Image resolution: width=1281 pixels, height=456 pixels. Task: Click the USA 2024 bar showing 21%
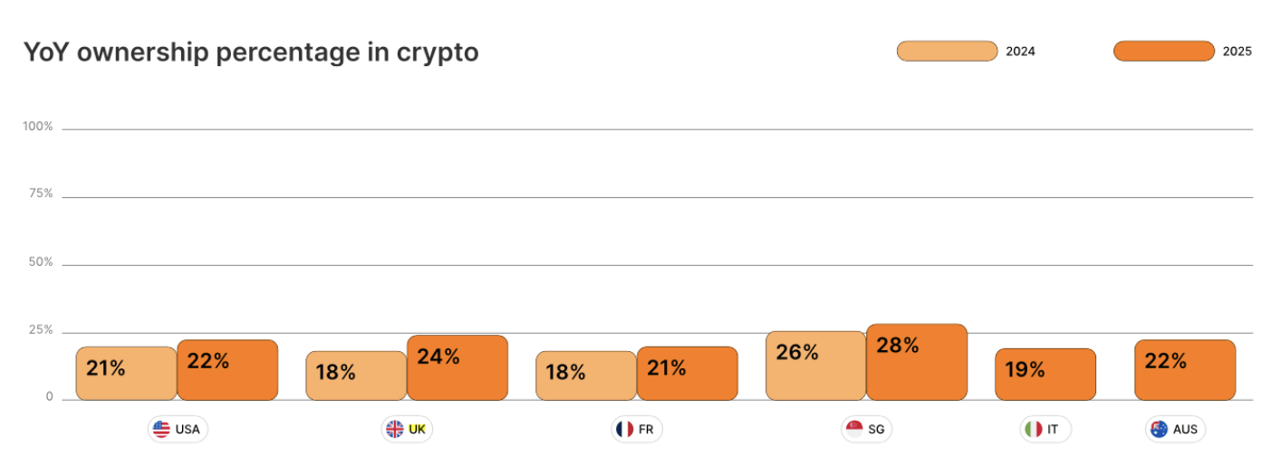(126, 373)
